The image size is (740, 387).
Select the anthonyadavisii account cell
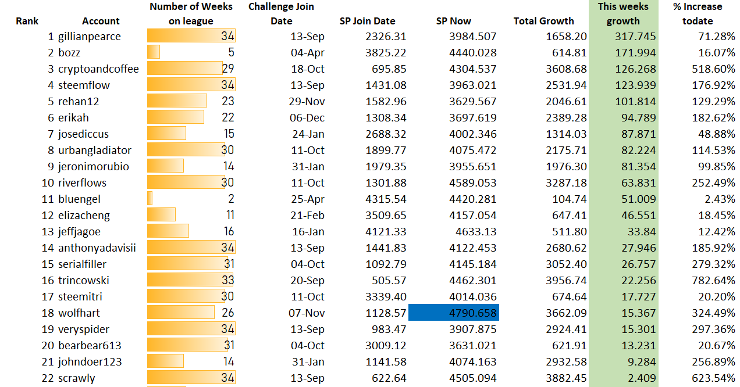click(x=97, y=248)
